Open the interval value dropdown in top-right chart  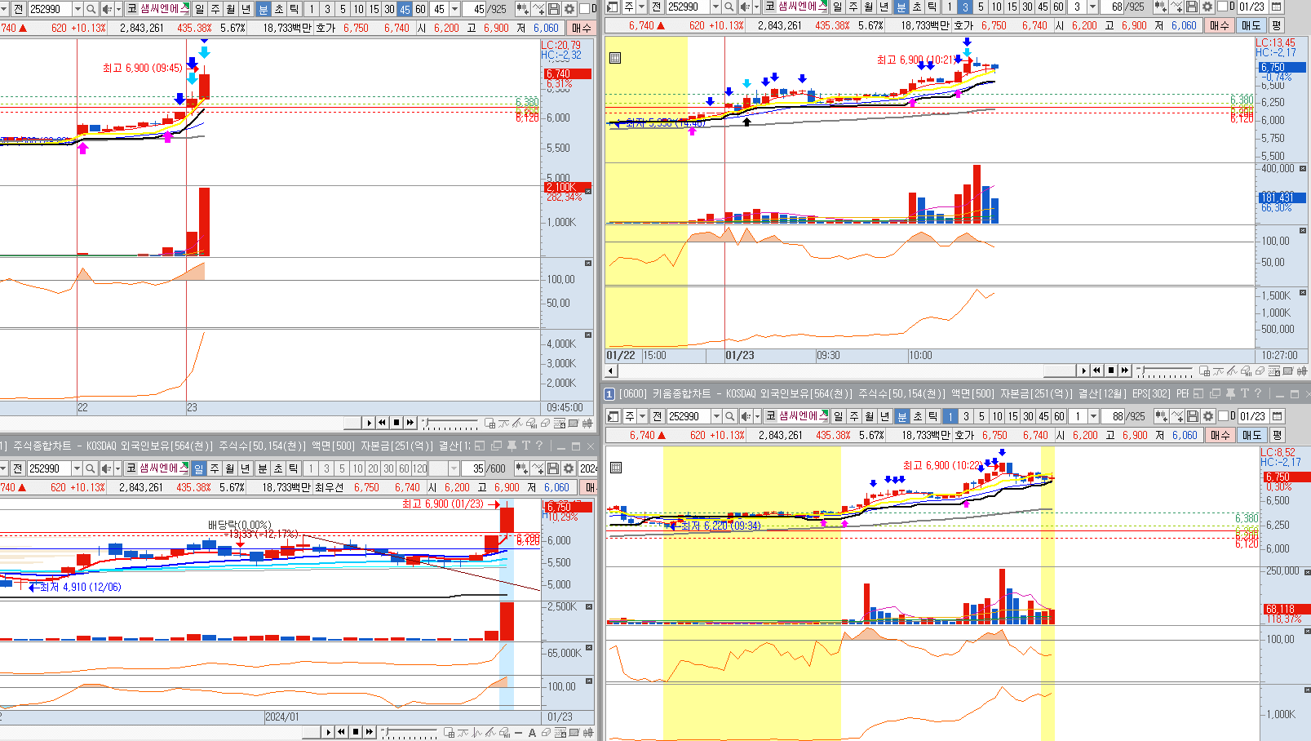pyautogui.click(x=1092, y=7)
